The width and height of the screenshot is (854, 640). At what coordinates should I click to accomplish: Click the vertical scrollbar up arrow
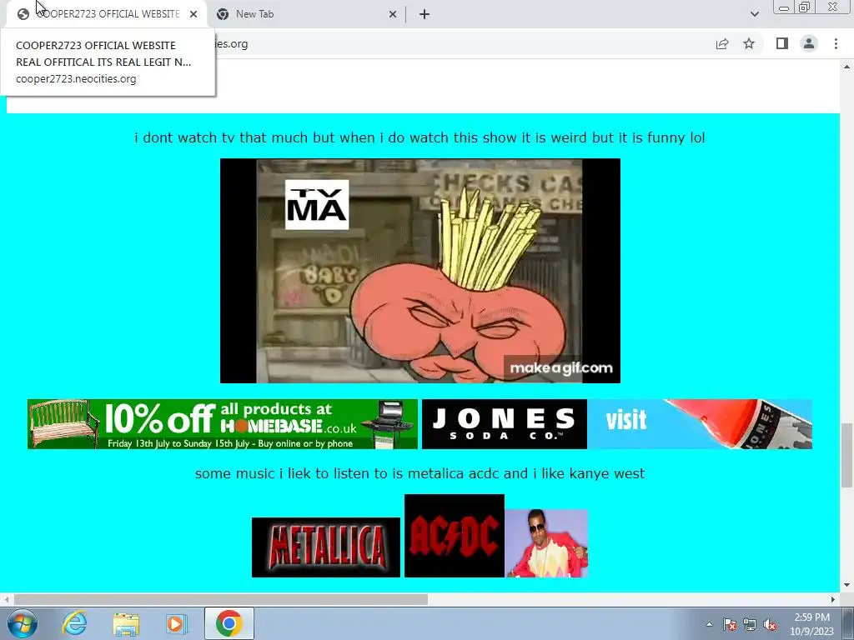pyautogui.click(x=846, y=67)
